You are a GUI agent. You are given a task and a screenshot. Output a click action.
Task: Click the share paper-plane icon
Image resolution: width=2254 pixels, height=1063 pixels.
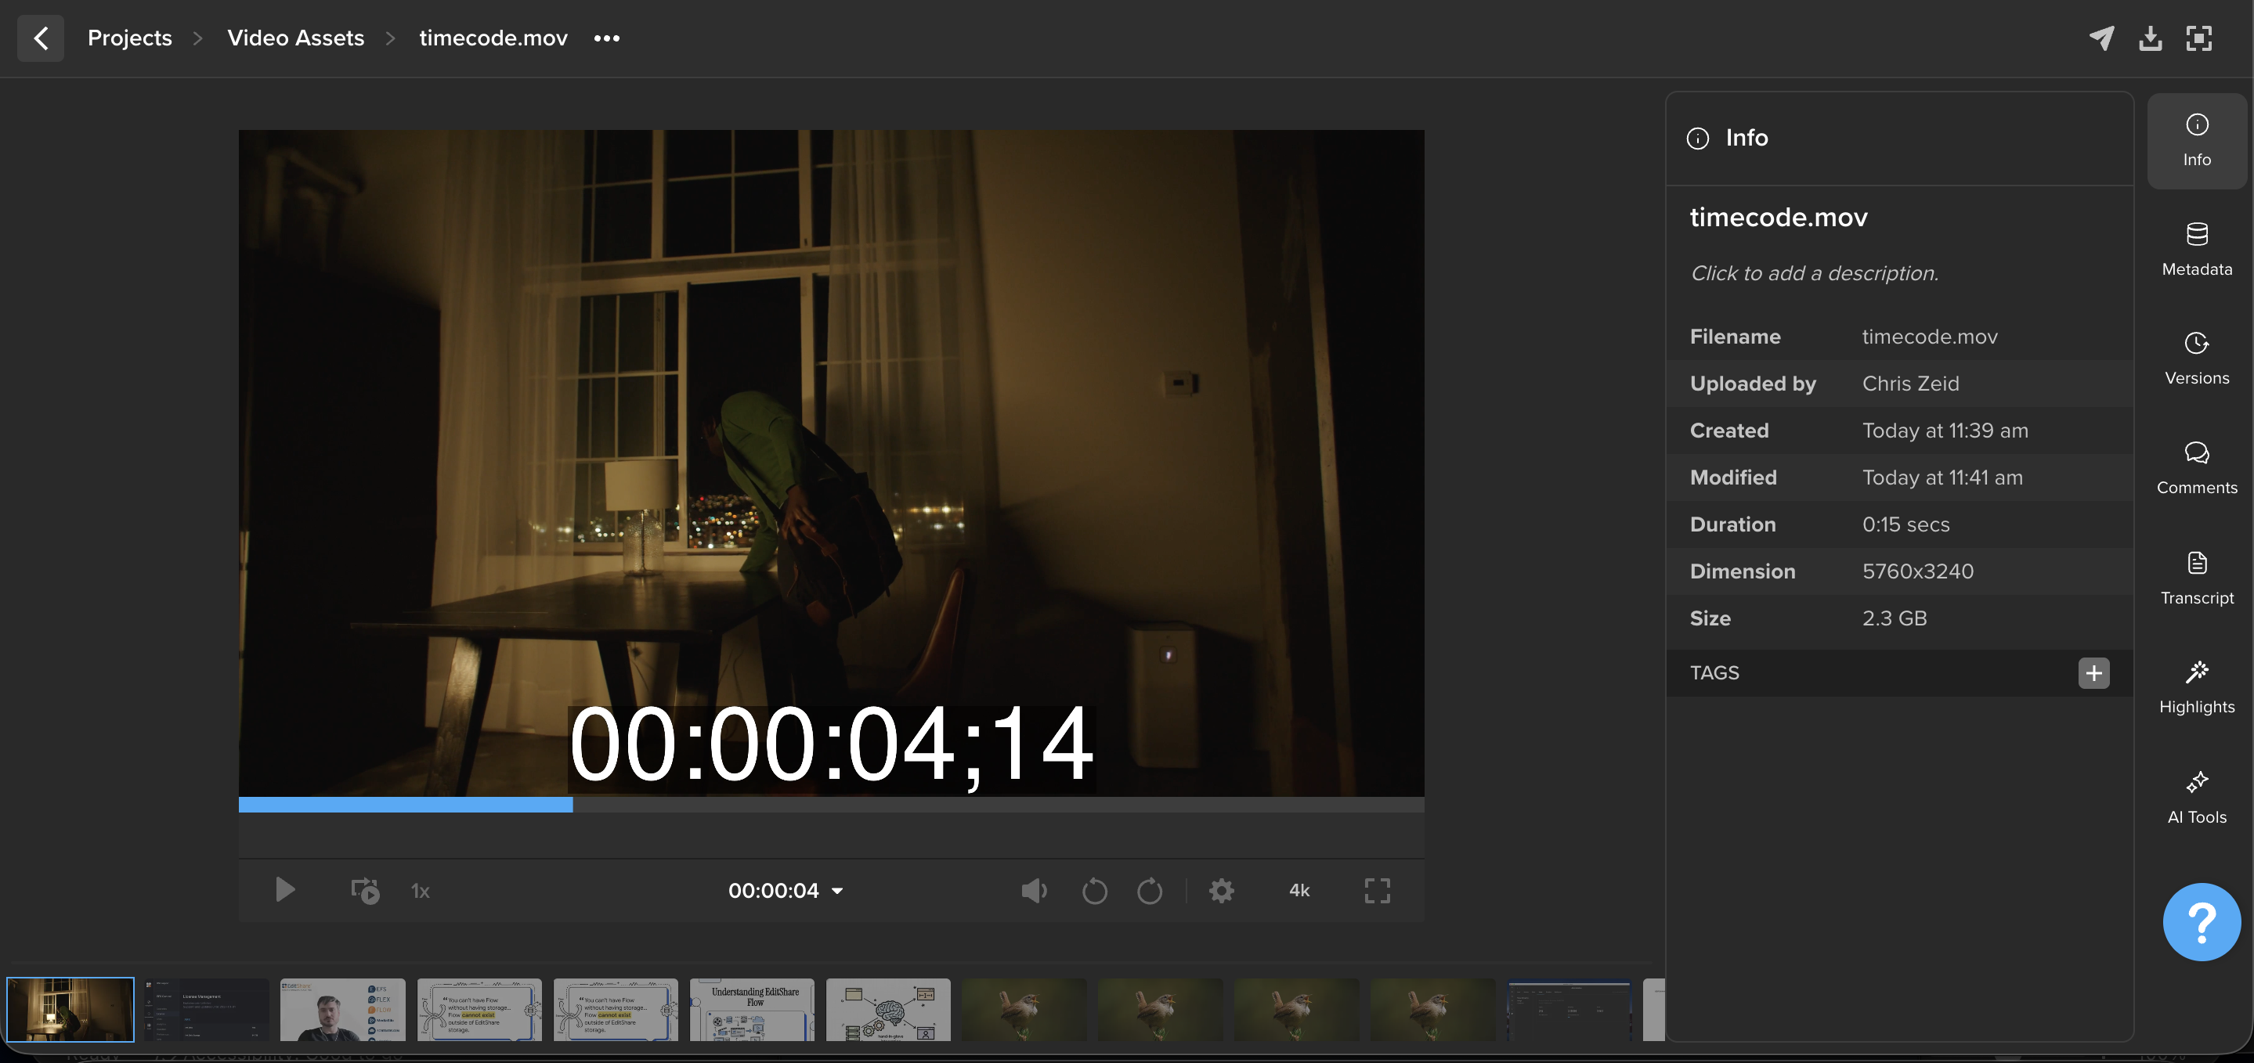2102,38
